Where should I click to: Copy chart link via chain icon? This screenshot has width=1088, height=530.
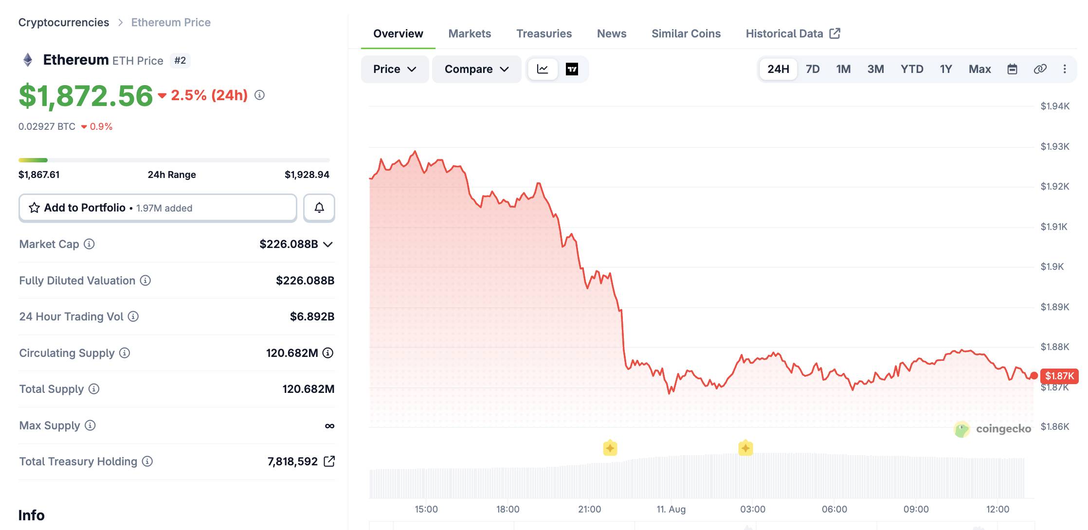[x=1040, y=69]
